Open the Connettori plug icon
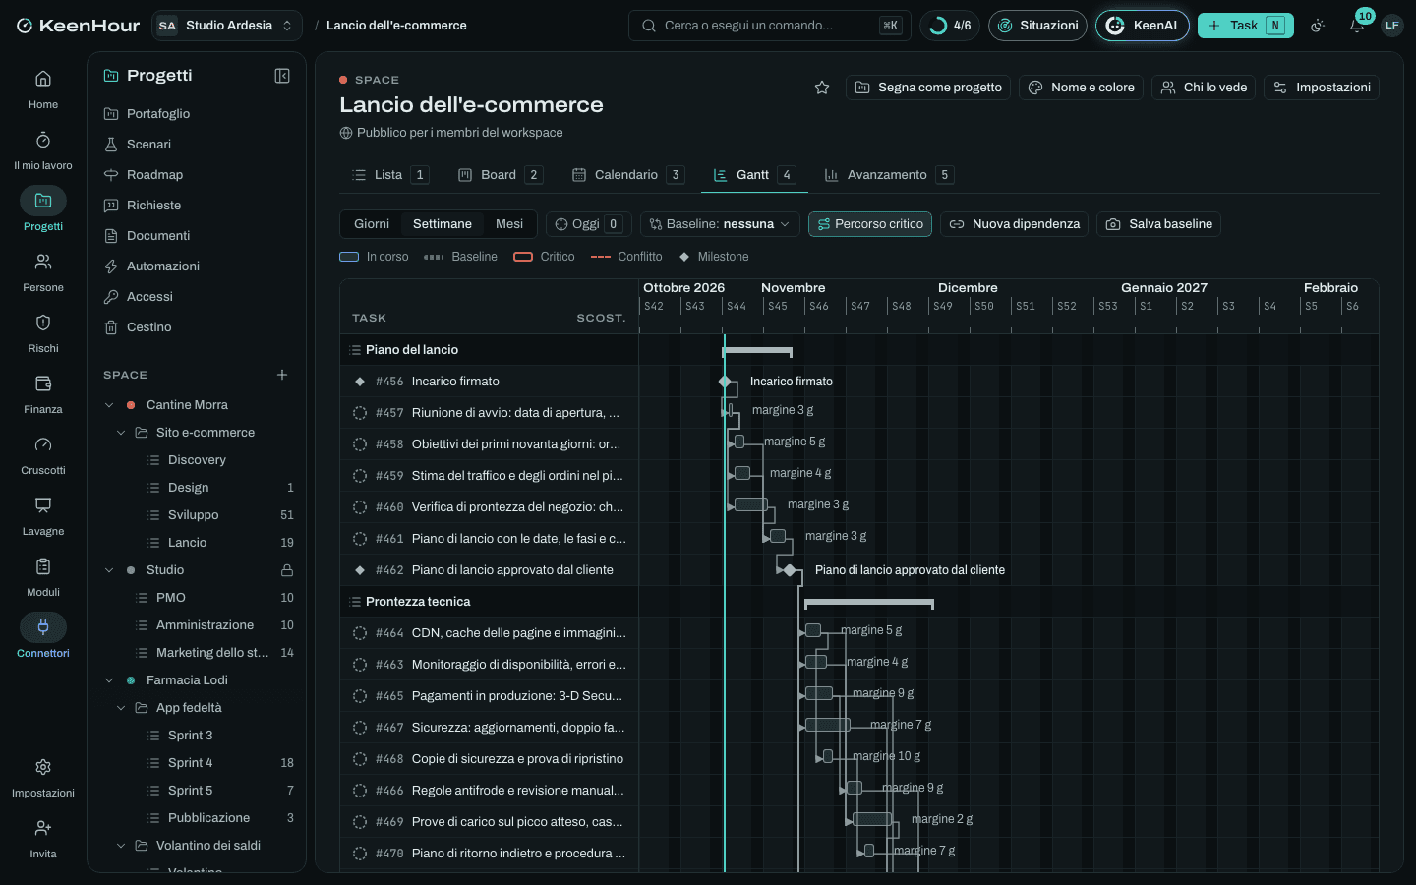The width and height of the screenshot is (1416, 885). pos(43,627)
